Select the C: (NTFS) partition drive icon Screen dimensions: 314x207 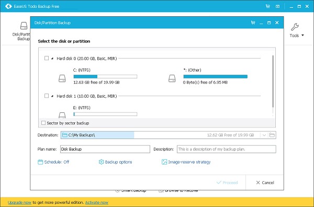tap(62, 78)
